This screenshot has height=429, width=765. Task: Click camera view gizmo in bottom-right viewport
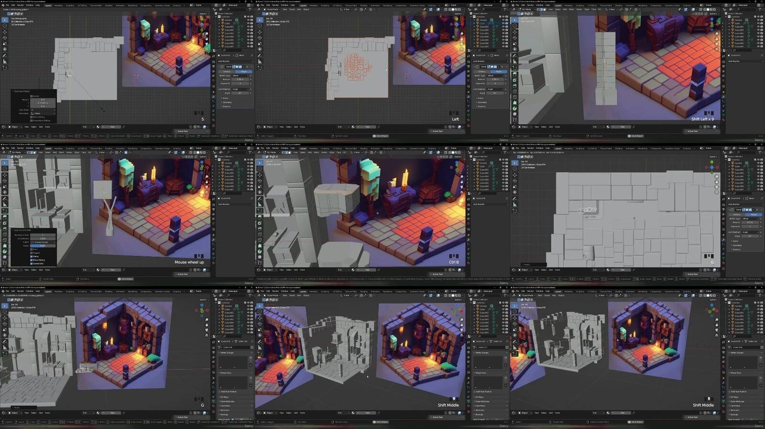pyautogui.click(x=716, y=330)
